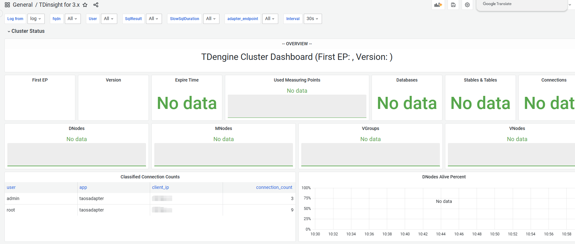Expand the Google Translate bar chevron
This screenshot has height=244, width=575.
[x=570, y=5]
